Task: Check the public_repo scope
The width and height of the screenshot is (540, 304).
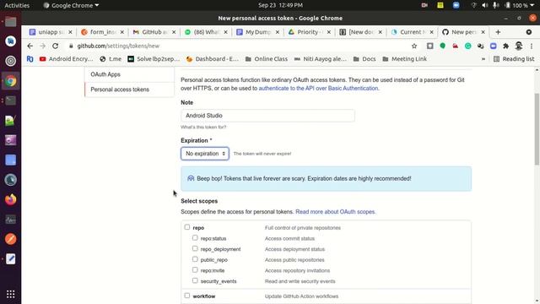Action: 195,259
